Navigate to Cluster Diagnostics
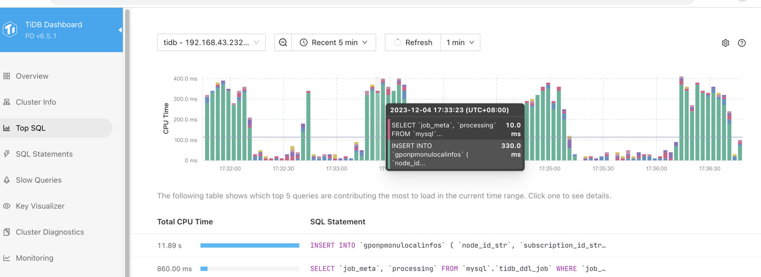The height and width of the screenshot is (277, 761). coord(49,232)
